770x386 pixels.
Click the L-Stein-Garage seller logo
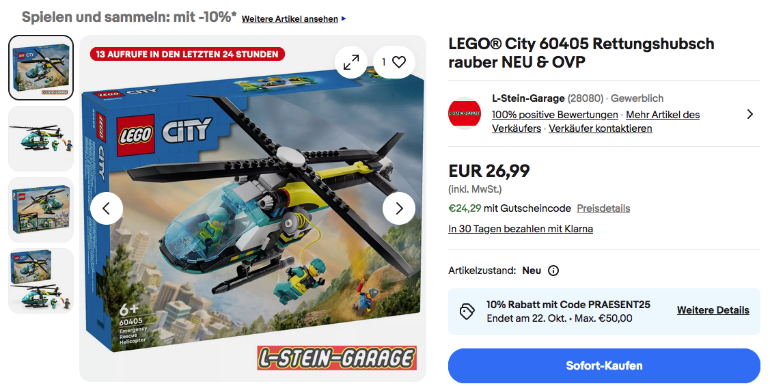point(465,113)
